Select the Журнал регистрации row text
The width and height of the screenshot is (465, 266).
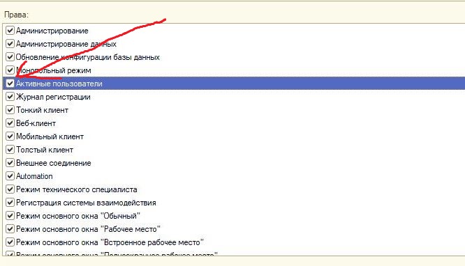pos(53,97)
